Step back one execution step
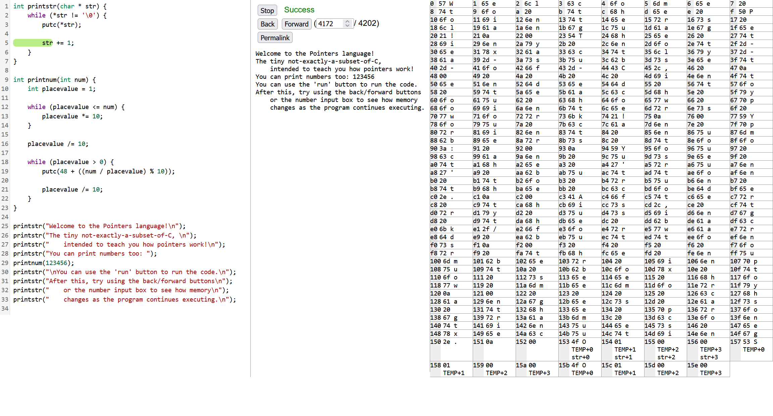773x416 pixels. point(267,24)
